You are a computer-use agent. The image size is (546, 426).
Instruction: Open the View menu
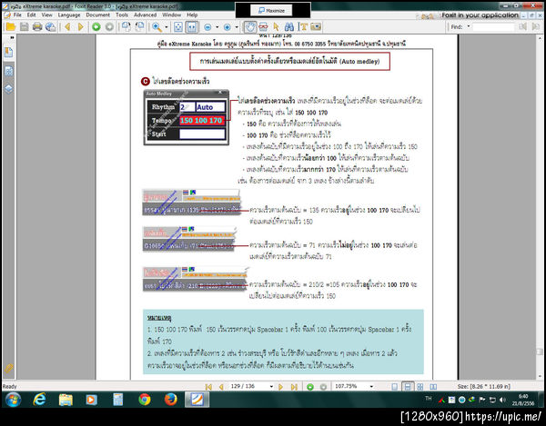[x=46, y=15]
